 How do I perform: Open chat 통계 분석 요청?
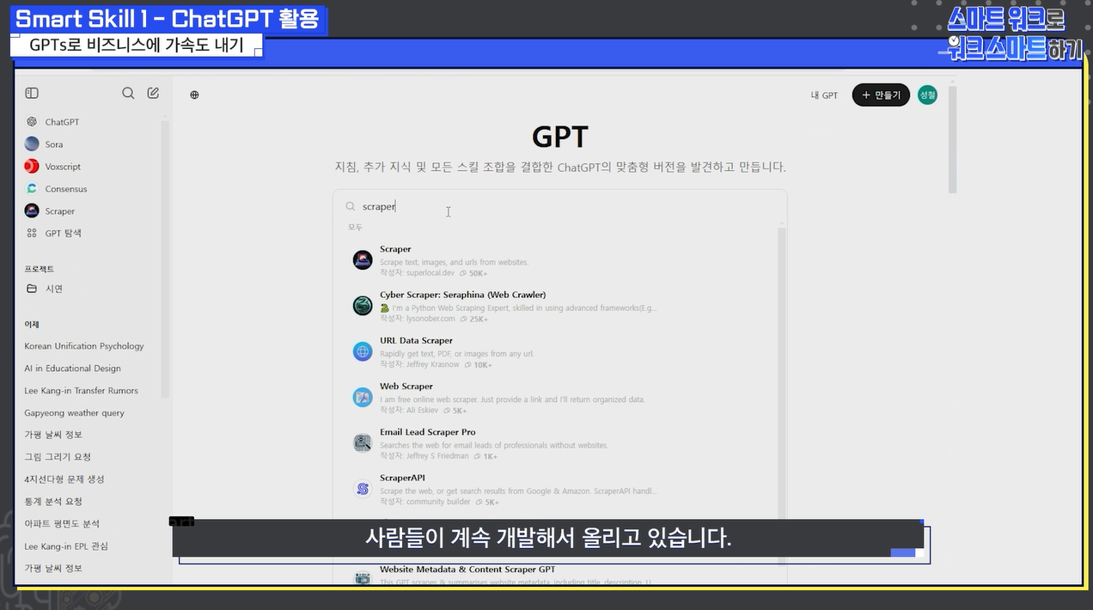pyautogui.click(x=53, y=502)
